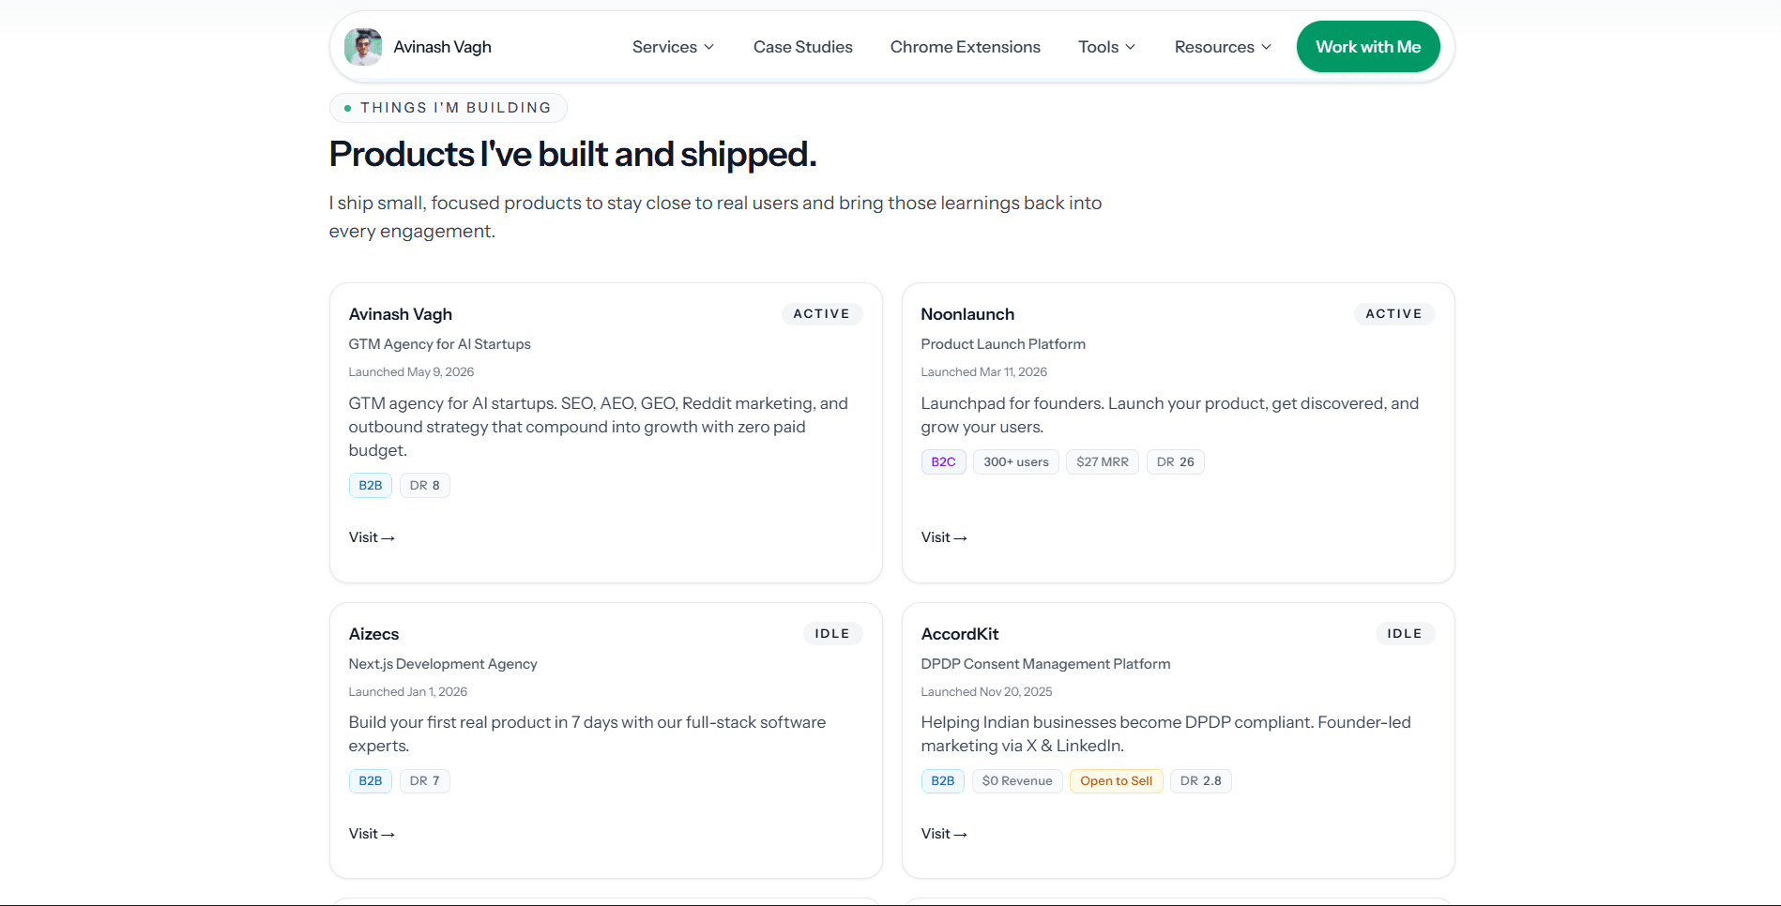Click the Noonlaunch card title
Image resolution: width=1781 pixels, height=906 pixels.
(967, 314)
